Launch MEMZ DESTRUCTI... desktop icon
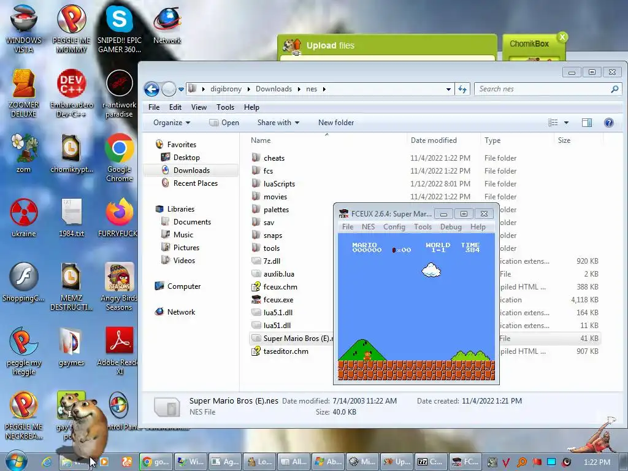Image resolution: width=628 pixels, height=471 pixels. pyautogui.click(x=71, y=286)
